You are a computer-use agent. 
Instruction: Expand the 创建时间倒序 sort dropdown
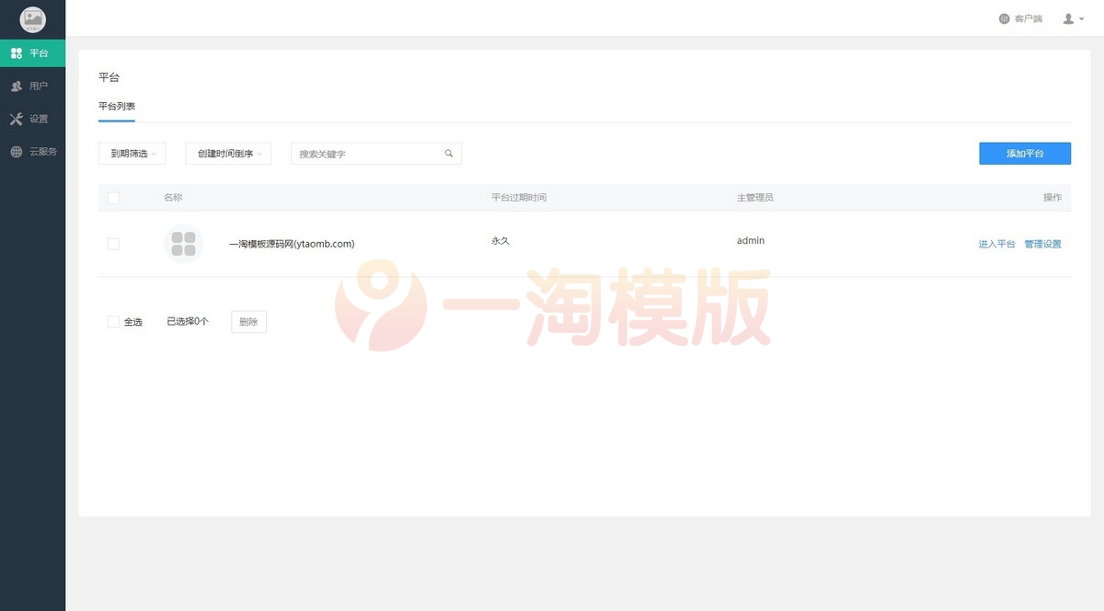point(228,153)
